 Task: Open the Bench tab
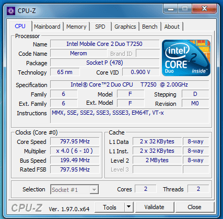(150, 27)
